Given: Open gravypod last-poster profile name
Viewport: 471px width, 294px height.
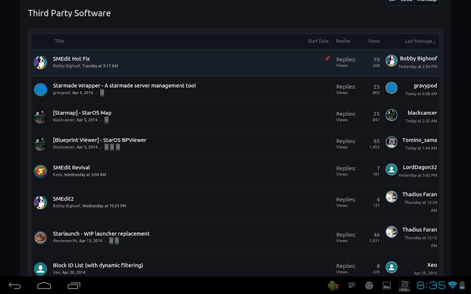Looking at the screenshot, I should [425, 86].
